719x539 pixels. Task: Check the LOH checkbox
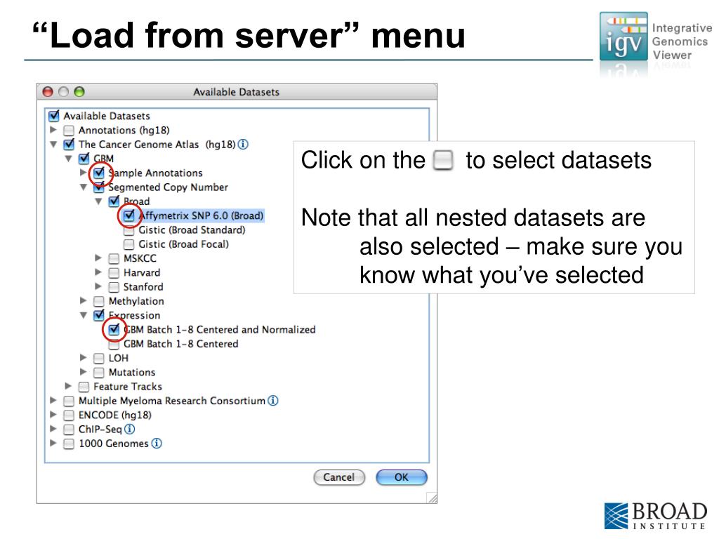[99, 358]
